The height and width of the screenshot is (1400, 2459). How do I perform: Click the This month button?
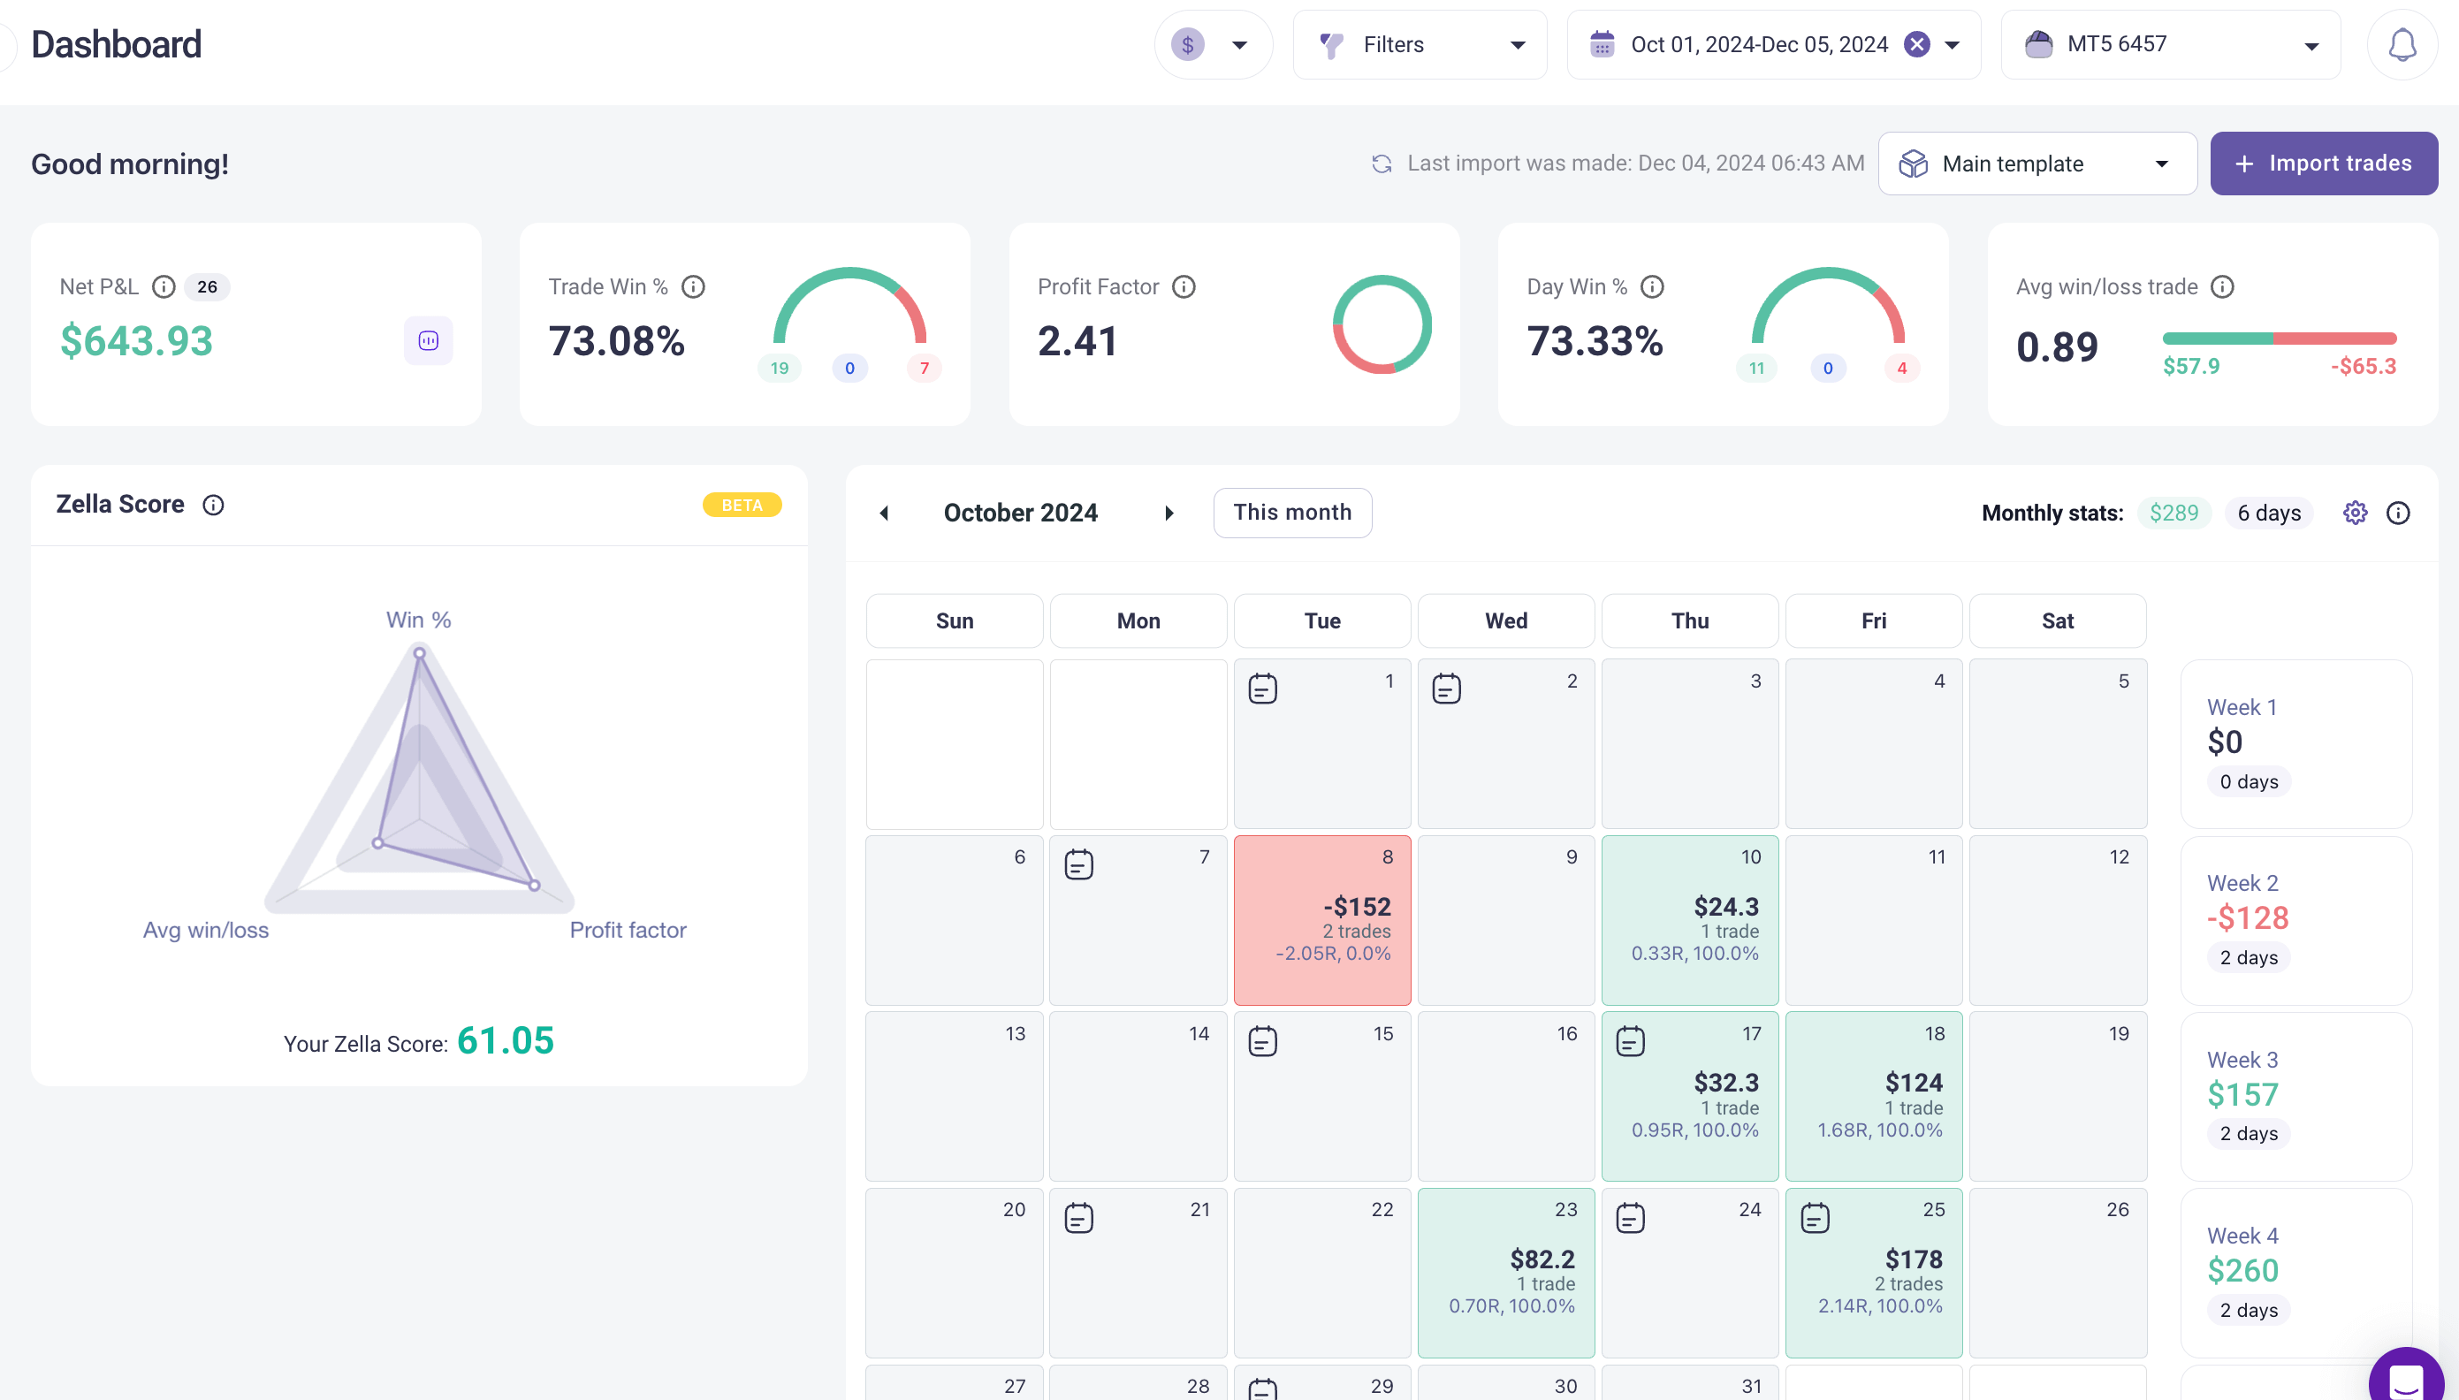pos(1292,513)
